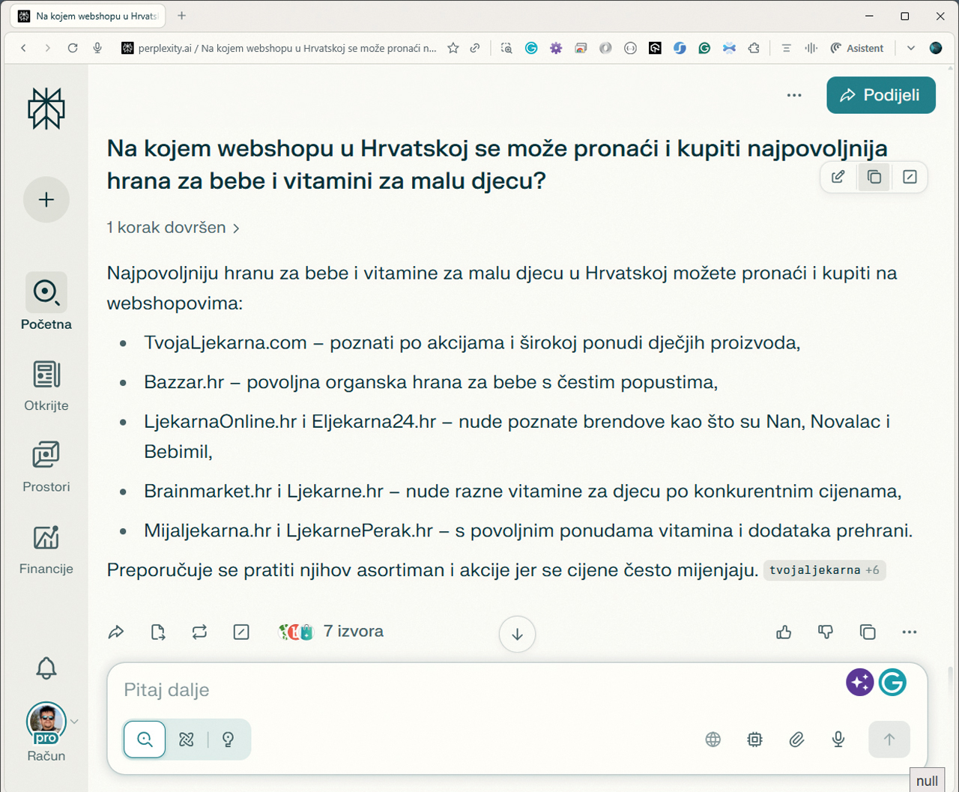Image resolution: width=959 pixels, height=792 pixels.
Task: Switch to the open 'Na kojem webshopu' tab
Action: click(86, 16)
